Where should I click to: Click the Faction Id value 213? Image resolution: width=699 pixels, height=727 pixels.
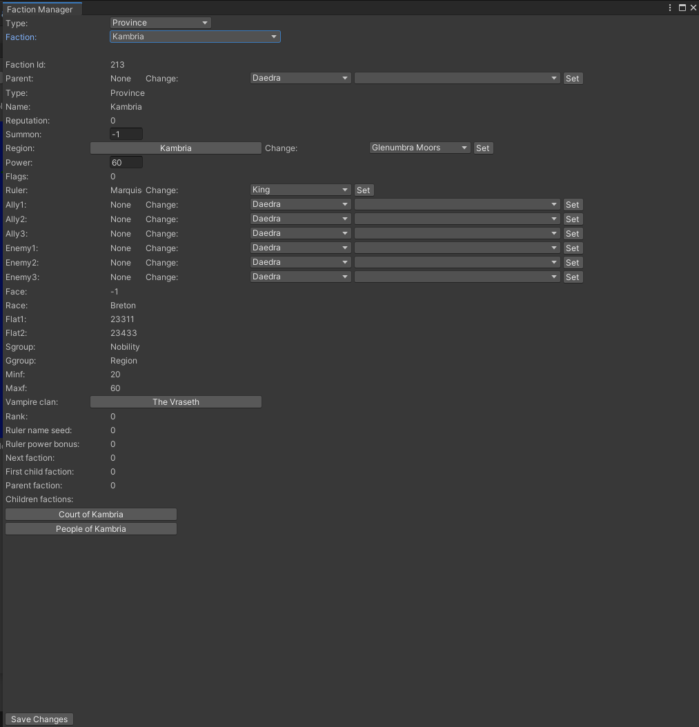[x=117, y=64]
